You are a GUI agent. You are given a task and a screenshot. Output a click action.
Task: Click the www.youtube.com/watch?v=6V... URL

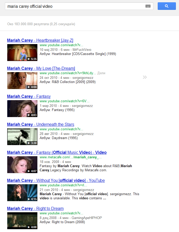65,101
